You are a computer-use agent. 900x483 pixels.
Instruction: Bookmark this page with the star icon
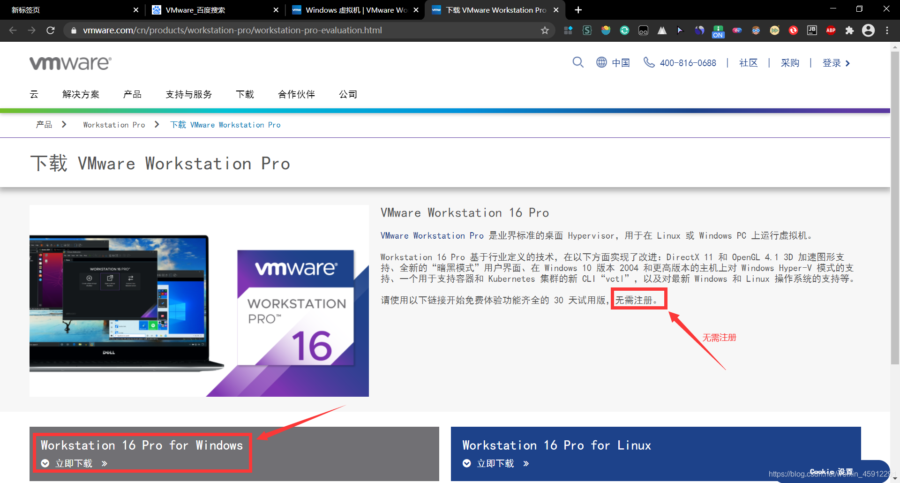click(545, 30)
